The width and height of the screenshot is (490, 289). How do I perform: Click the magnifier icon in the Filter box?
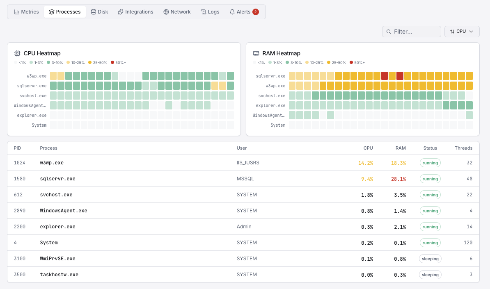coord(389,31)
